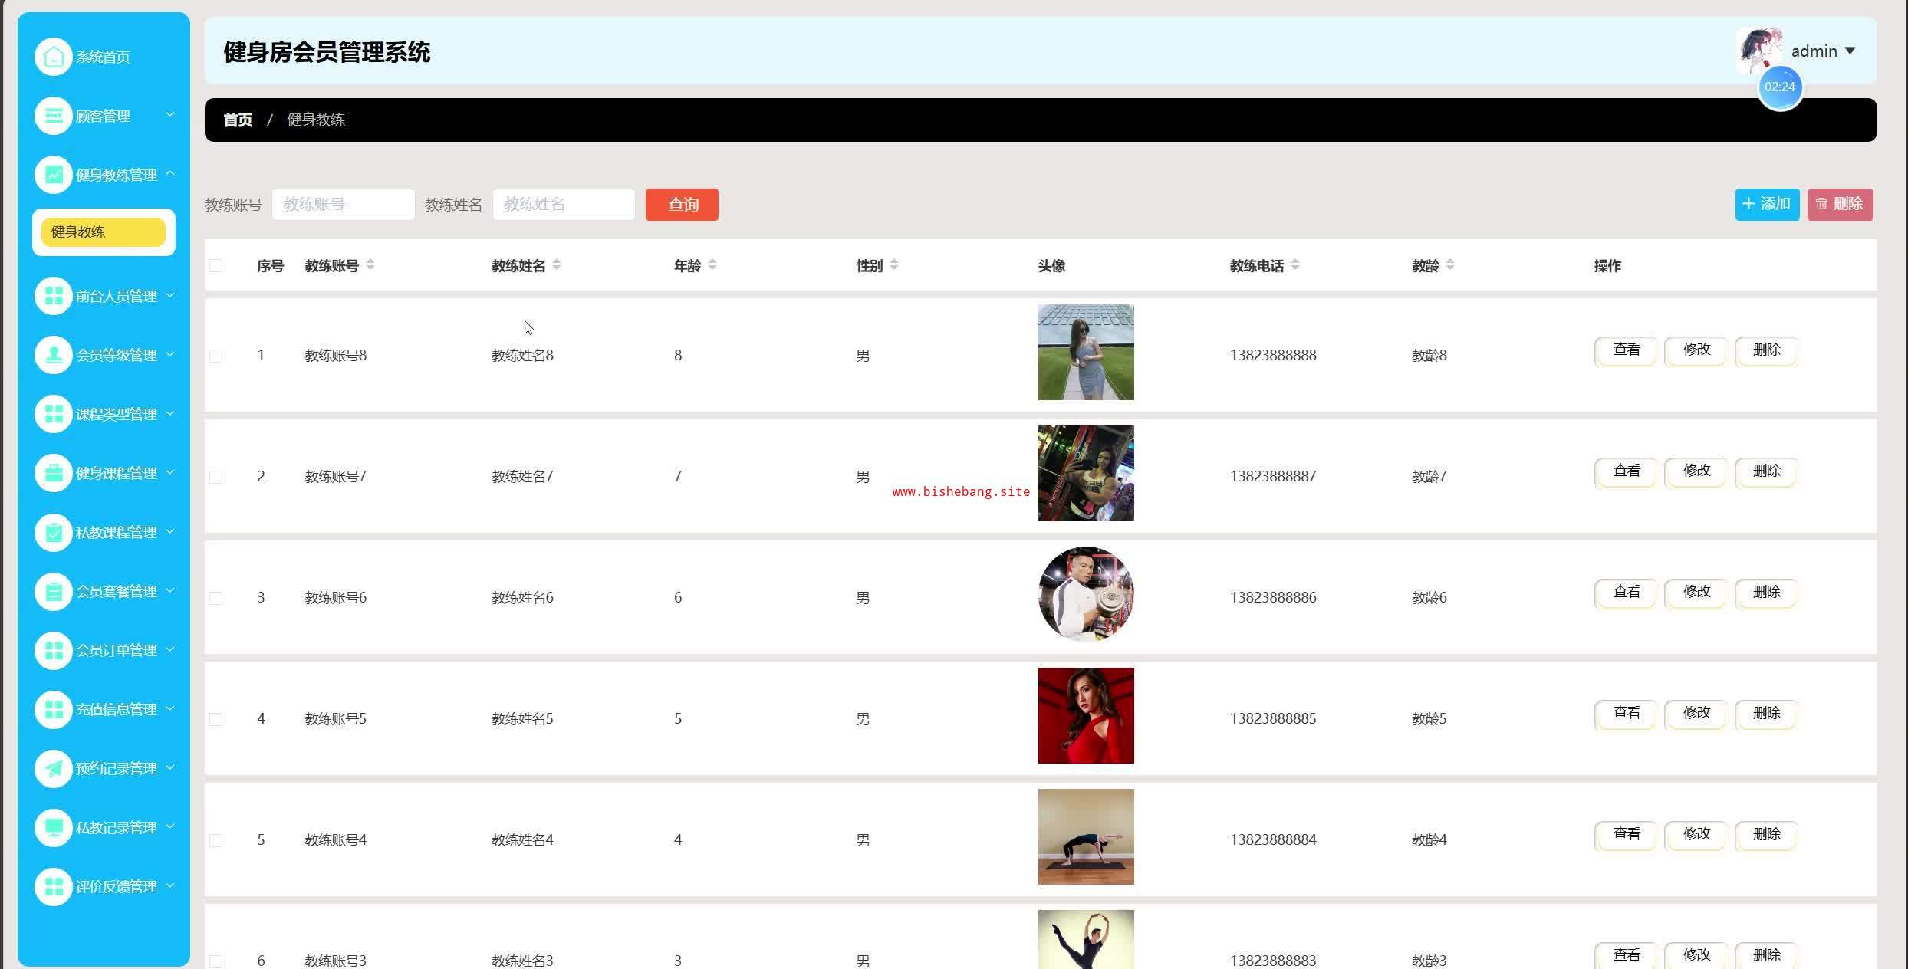
Task: Click the 私教课程管理 clipboard icon
Action: (53, 532)
